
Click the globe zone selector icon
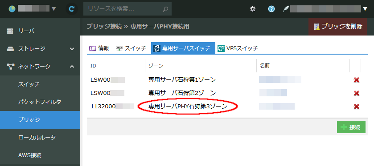coord(12,9)
